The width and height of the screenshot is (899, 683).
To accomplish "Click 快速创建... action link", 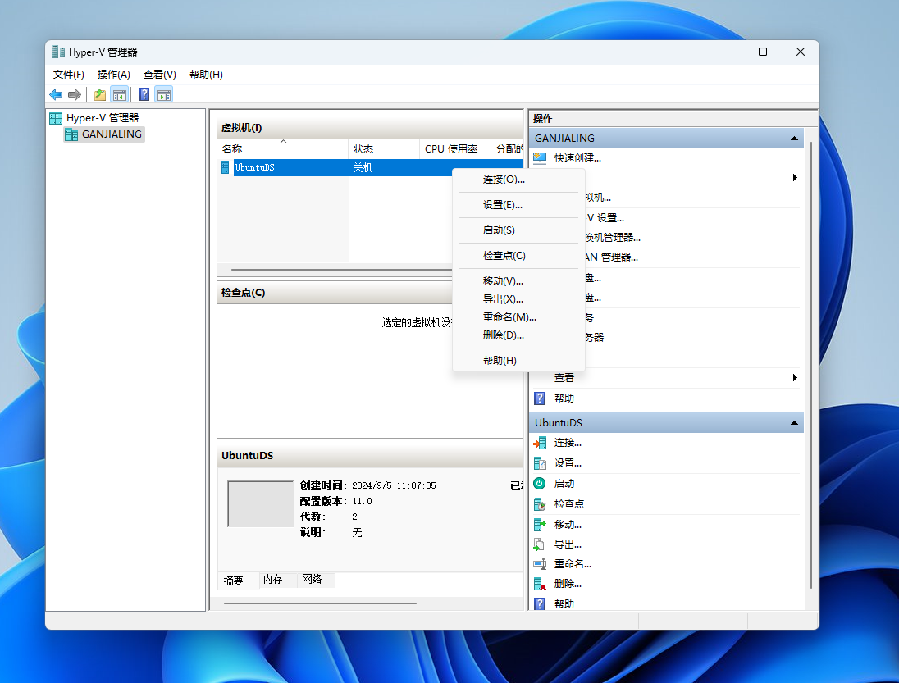I will (x=577, y=158).
